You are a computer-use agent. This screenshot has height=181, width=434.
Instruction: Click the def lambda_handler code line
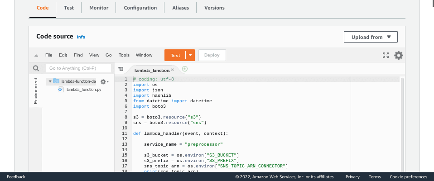(x=180, y=133)
